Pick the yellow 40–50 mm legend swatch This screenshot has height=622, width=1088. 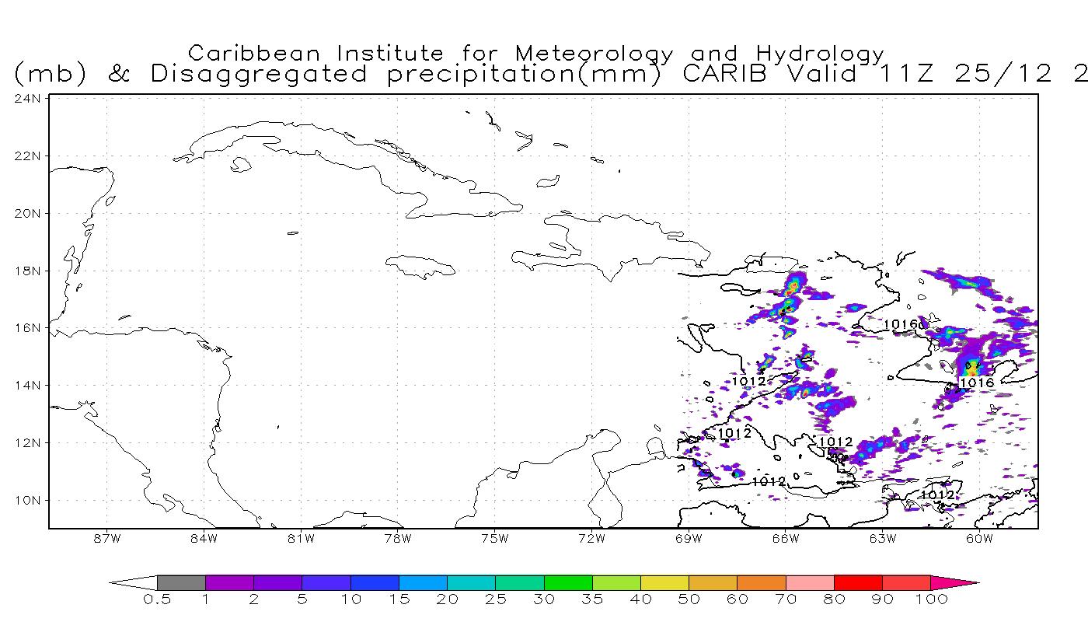pyautogui.click(x=664, y=582)
